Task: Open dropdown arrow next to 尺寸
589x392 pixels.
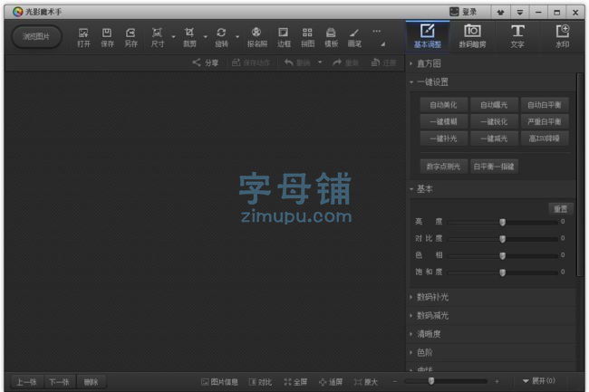Action: click(x=173, y=37)
